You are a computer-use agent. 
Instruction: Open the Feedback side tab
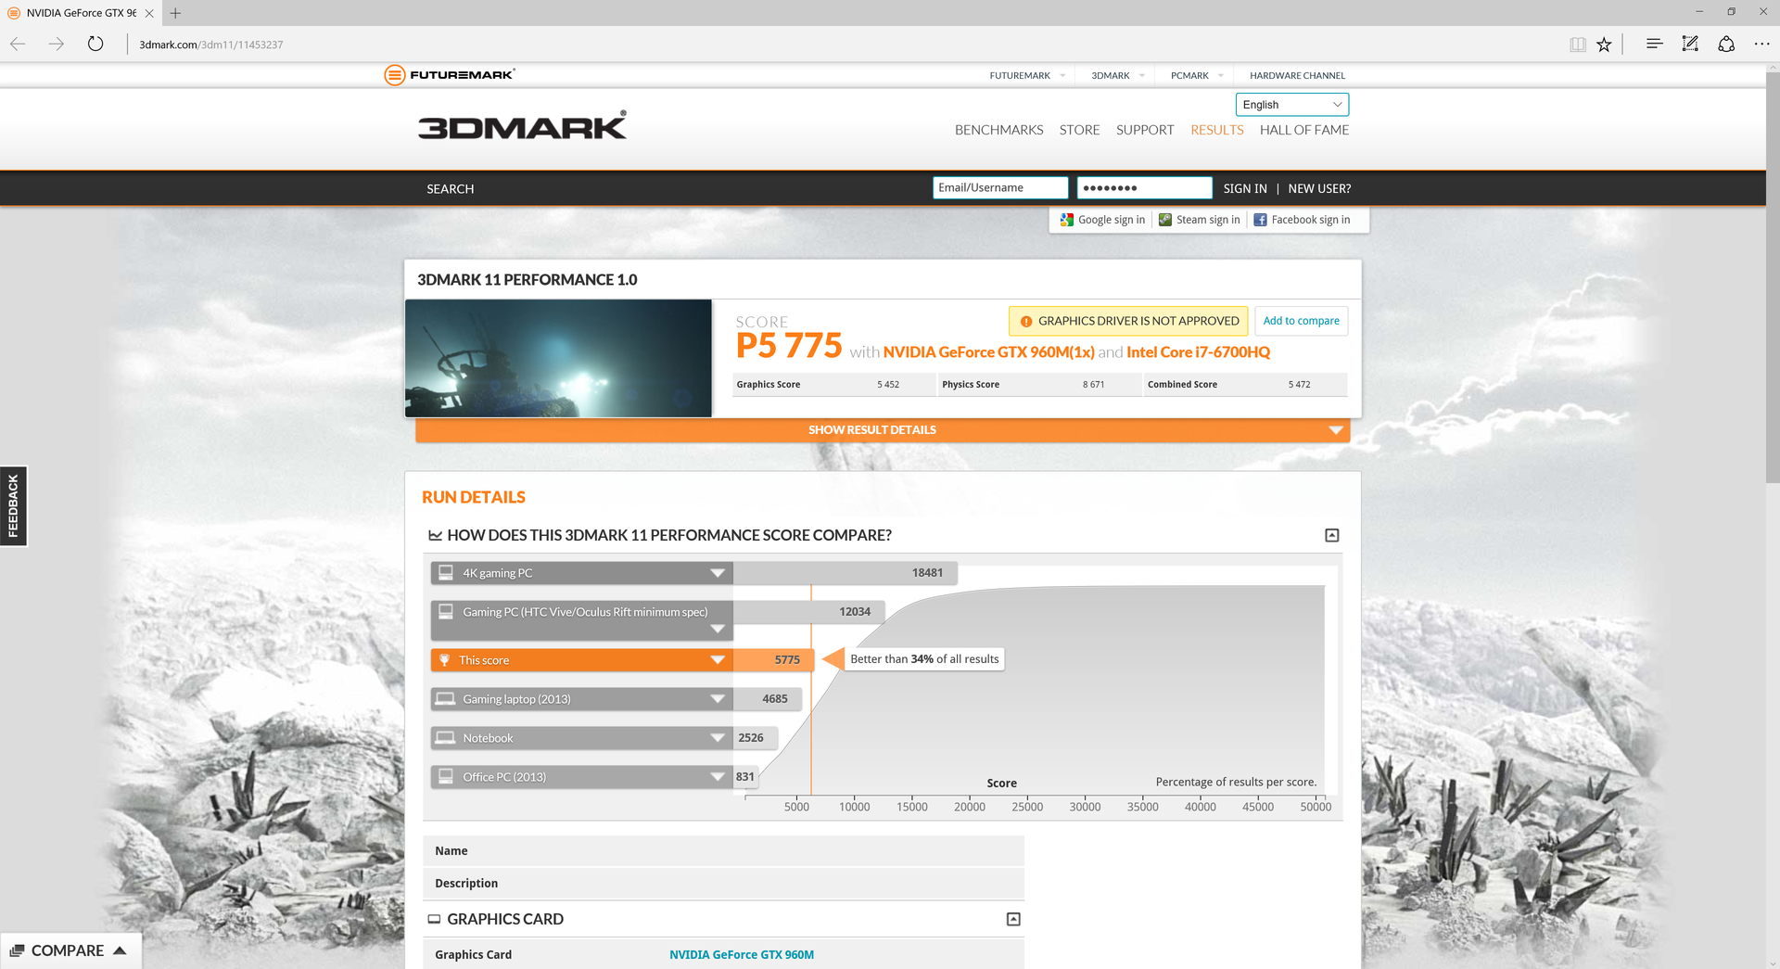13,506
